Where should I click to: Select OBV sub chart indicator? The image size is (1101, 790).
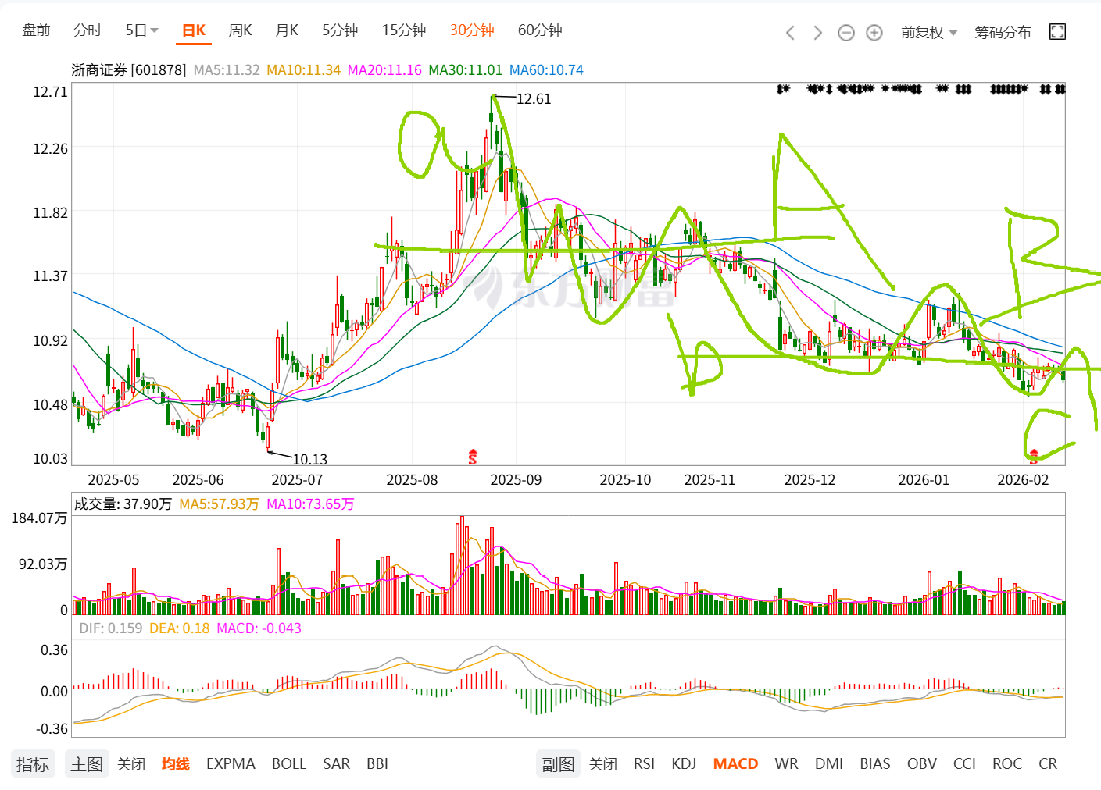pyautogui.click(x=922, y=764)
